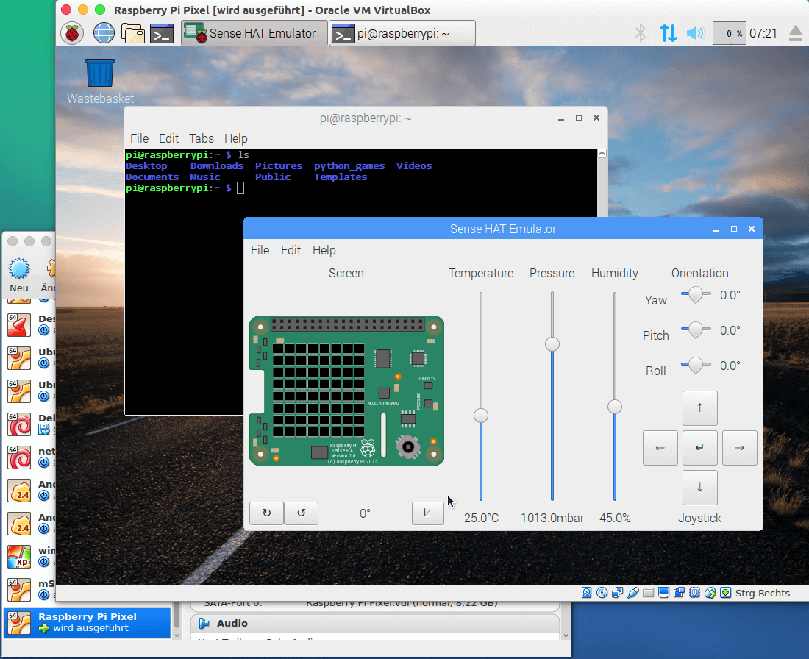Click the Sense HAT board LED matrix
809x659 pixels.
(318, 390)
